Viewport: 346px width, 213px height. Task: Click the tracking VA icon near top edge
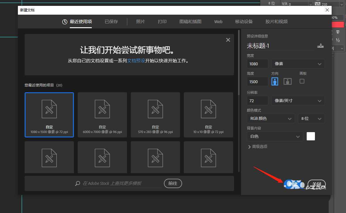[x=318, y=4]
